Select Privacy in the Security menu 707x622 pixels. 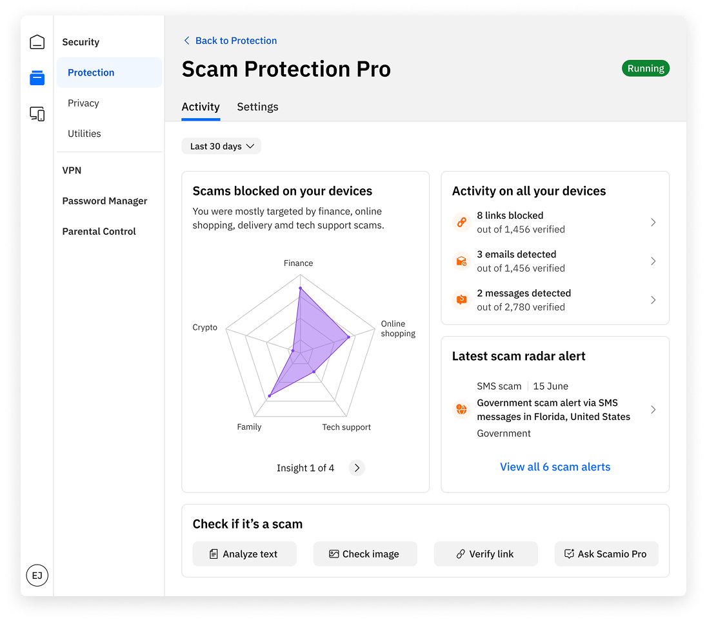[83, 103]
